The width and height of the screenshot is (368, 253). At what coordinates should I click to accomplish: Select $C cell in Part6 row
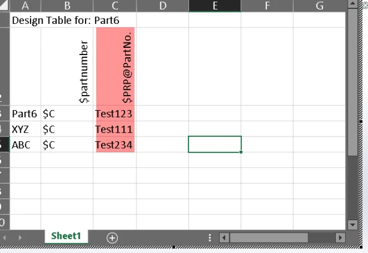pos(67,114)
